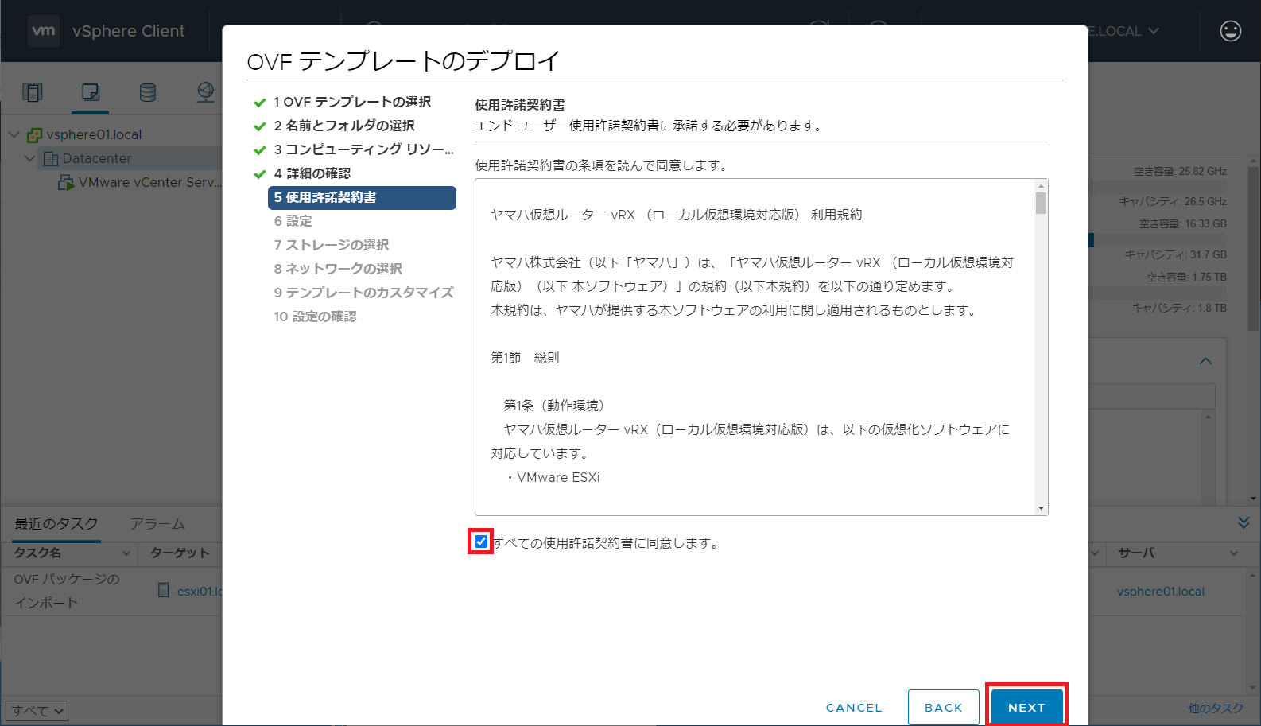This screenshot has width=1261, height=726.
Task: Click the license text scrollbar thumb
Action: (x=1041, y=204)
